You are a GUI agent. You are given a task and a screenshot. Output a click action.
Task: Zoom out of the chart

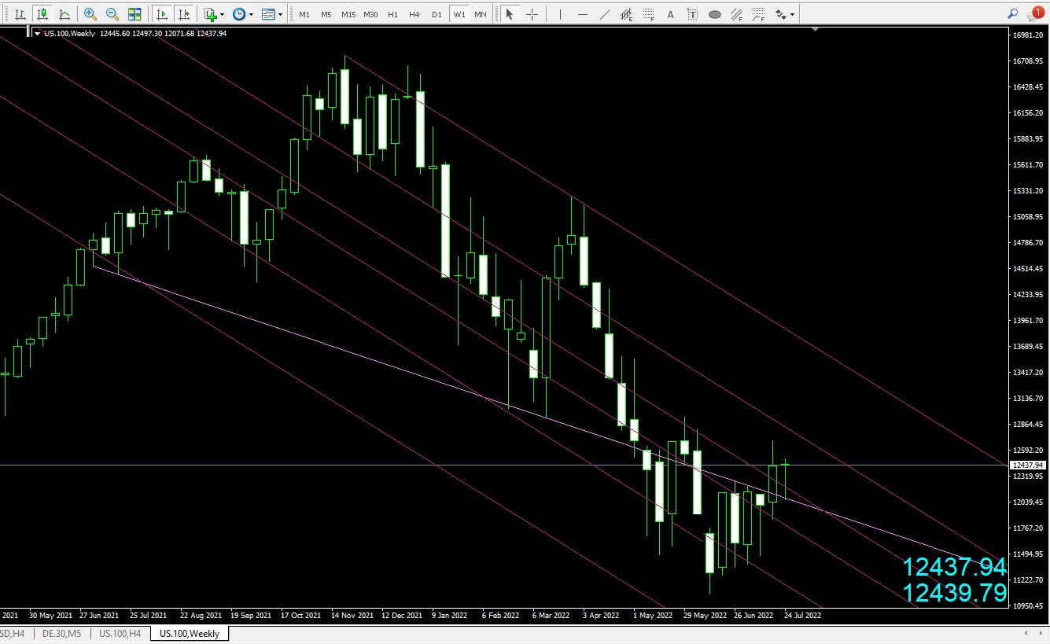pos(112,14)
